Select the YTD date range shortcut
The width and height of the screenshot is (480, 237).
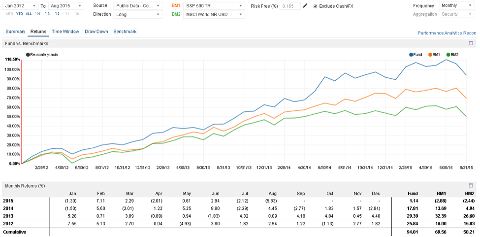click(x=20, y=14)
